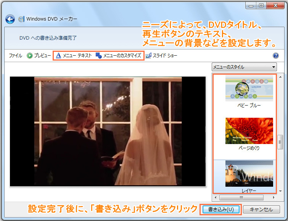
Task: Click the style list scroll down arrow
Action: click(280, 191)
